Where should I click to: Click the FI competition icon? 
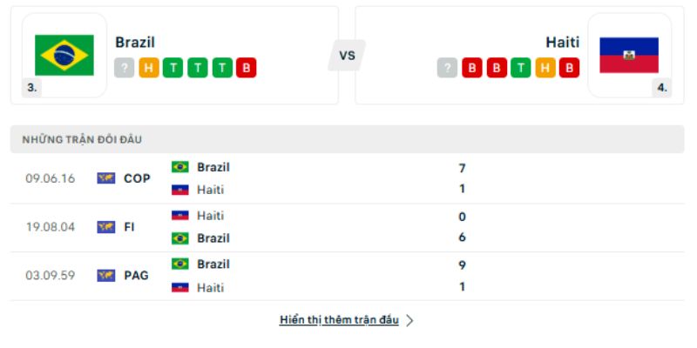click(x=106, y=227)
